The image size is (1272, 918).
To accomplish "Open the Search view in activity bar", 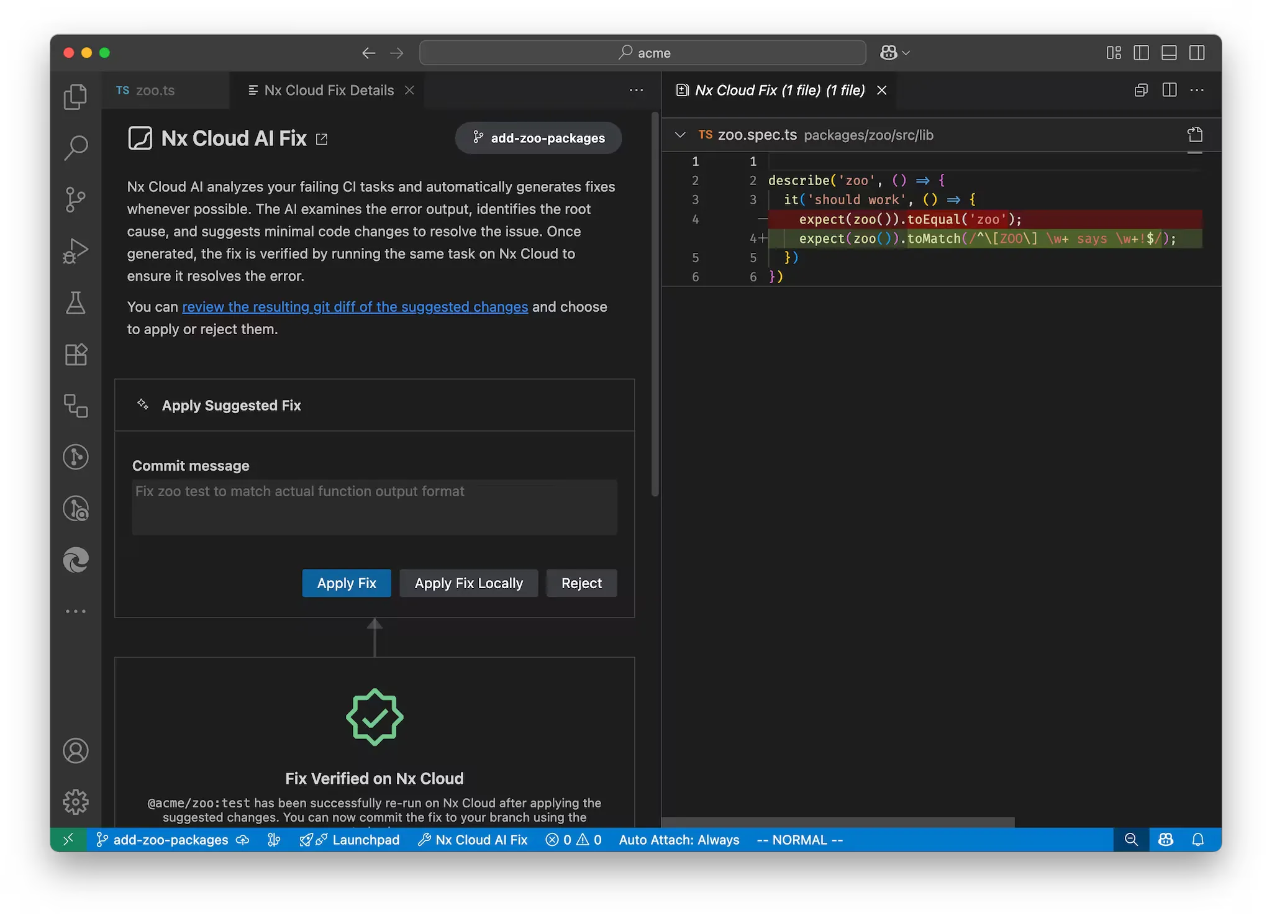I will pyautogui.click(x=75, y=148).
